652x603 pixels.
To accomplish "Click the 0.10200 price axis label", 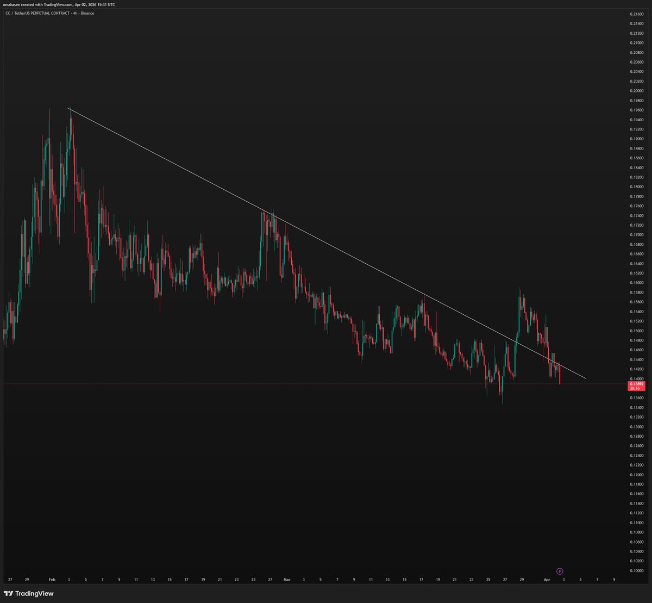I will (637, 561).
